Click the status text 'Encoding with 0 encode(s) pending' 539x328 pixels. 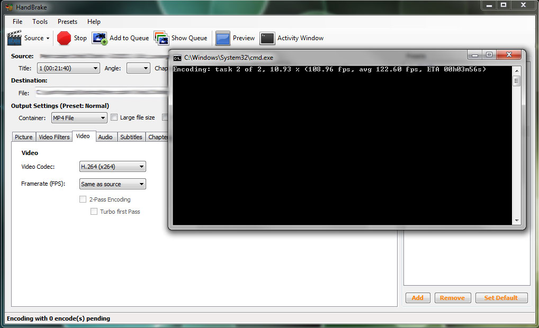point(58,318)
